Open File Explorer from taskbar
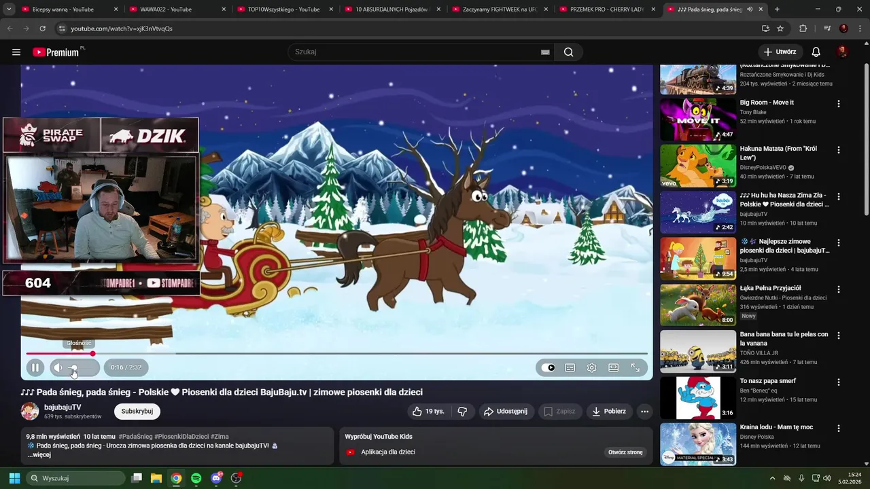This screenshot has height=489, width=870. point(156,478)
